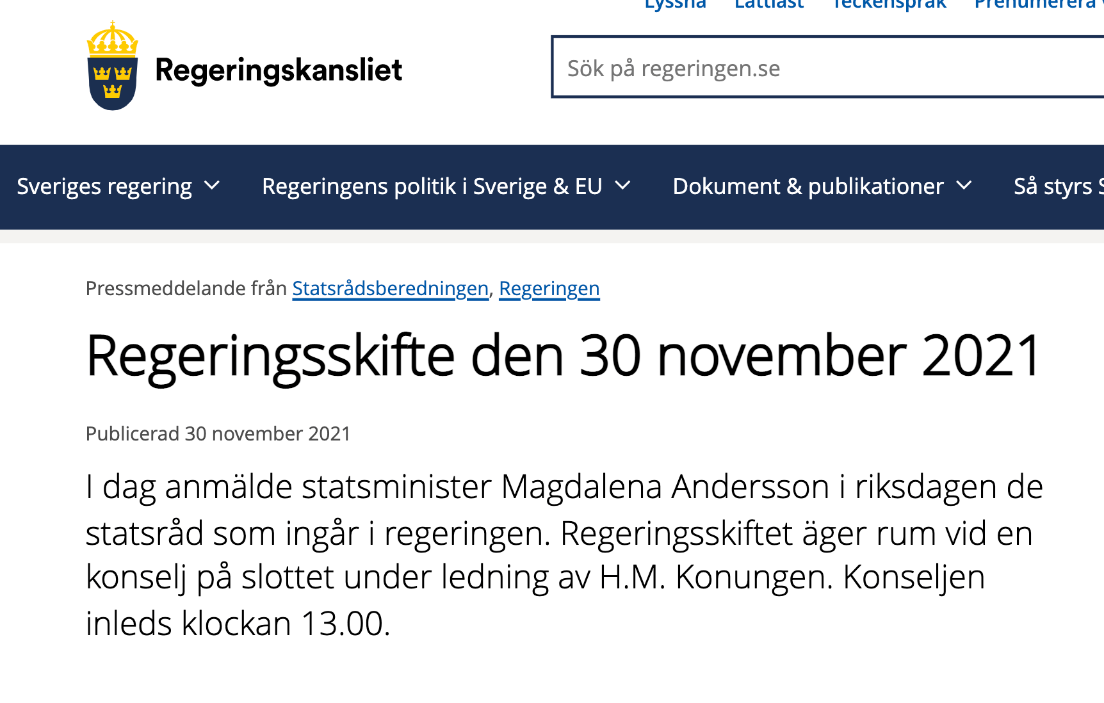Viewport: 1104px width, 703px height.
Task: Click the intro paragraph mentioning Magdalena Andersson
Action: (564, 554)
